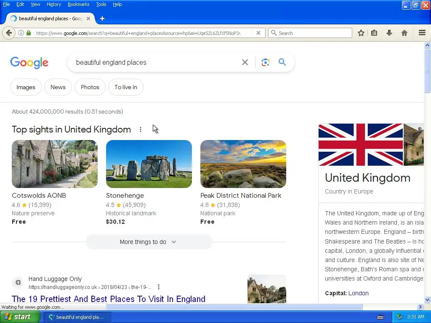This screenshot has height=323, width=431.
Task: Click the system tray icon beside the clock
Action: point(400,317)
